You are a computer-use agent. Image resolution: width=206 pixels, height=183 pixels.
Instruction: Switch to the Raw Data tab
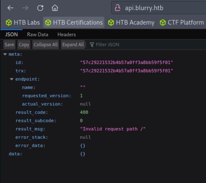click(x=37, y=35)
